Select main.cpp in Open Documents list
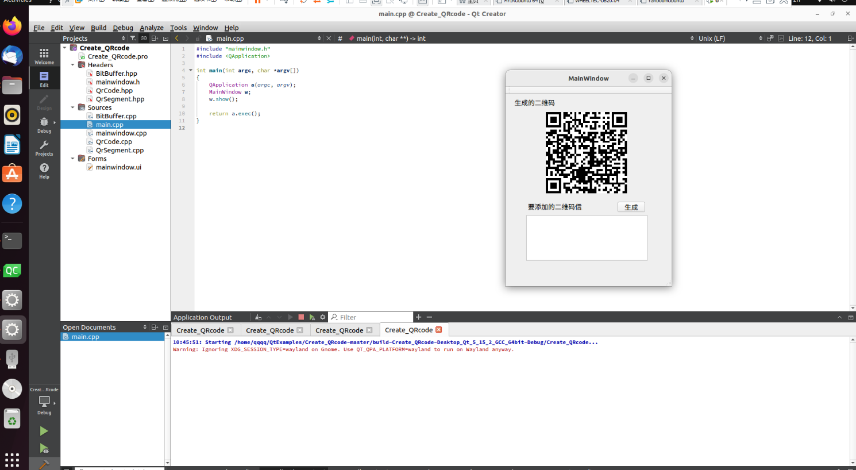Image resolution: width=856 pixels, height=470 pixels. pos(85,337)
